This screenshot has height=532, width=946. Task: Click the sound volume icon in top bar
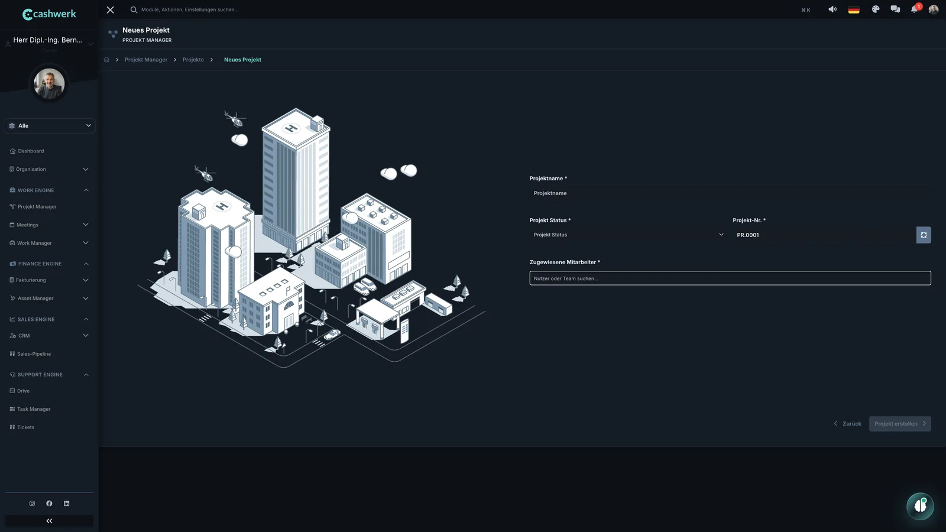pyautogui.click(x=832, y=9)
